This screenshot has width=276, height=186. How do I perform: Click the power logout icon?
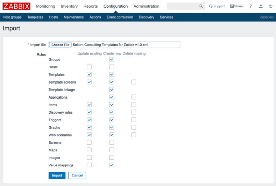click(271, 6)
